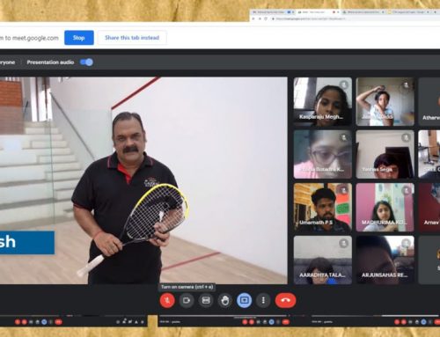The height and width of the screenshot is (337, 440).
Task: Leave call with red hang-up button
Action: click(285, 300)
